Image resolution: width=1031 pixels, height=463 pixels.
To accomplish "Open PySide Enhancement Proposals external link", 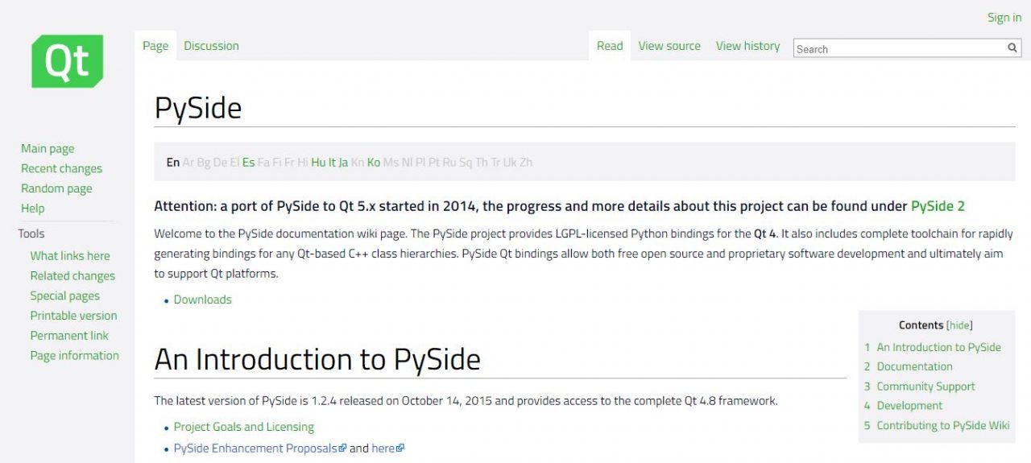I will (255, 449).
